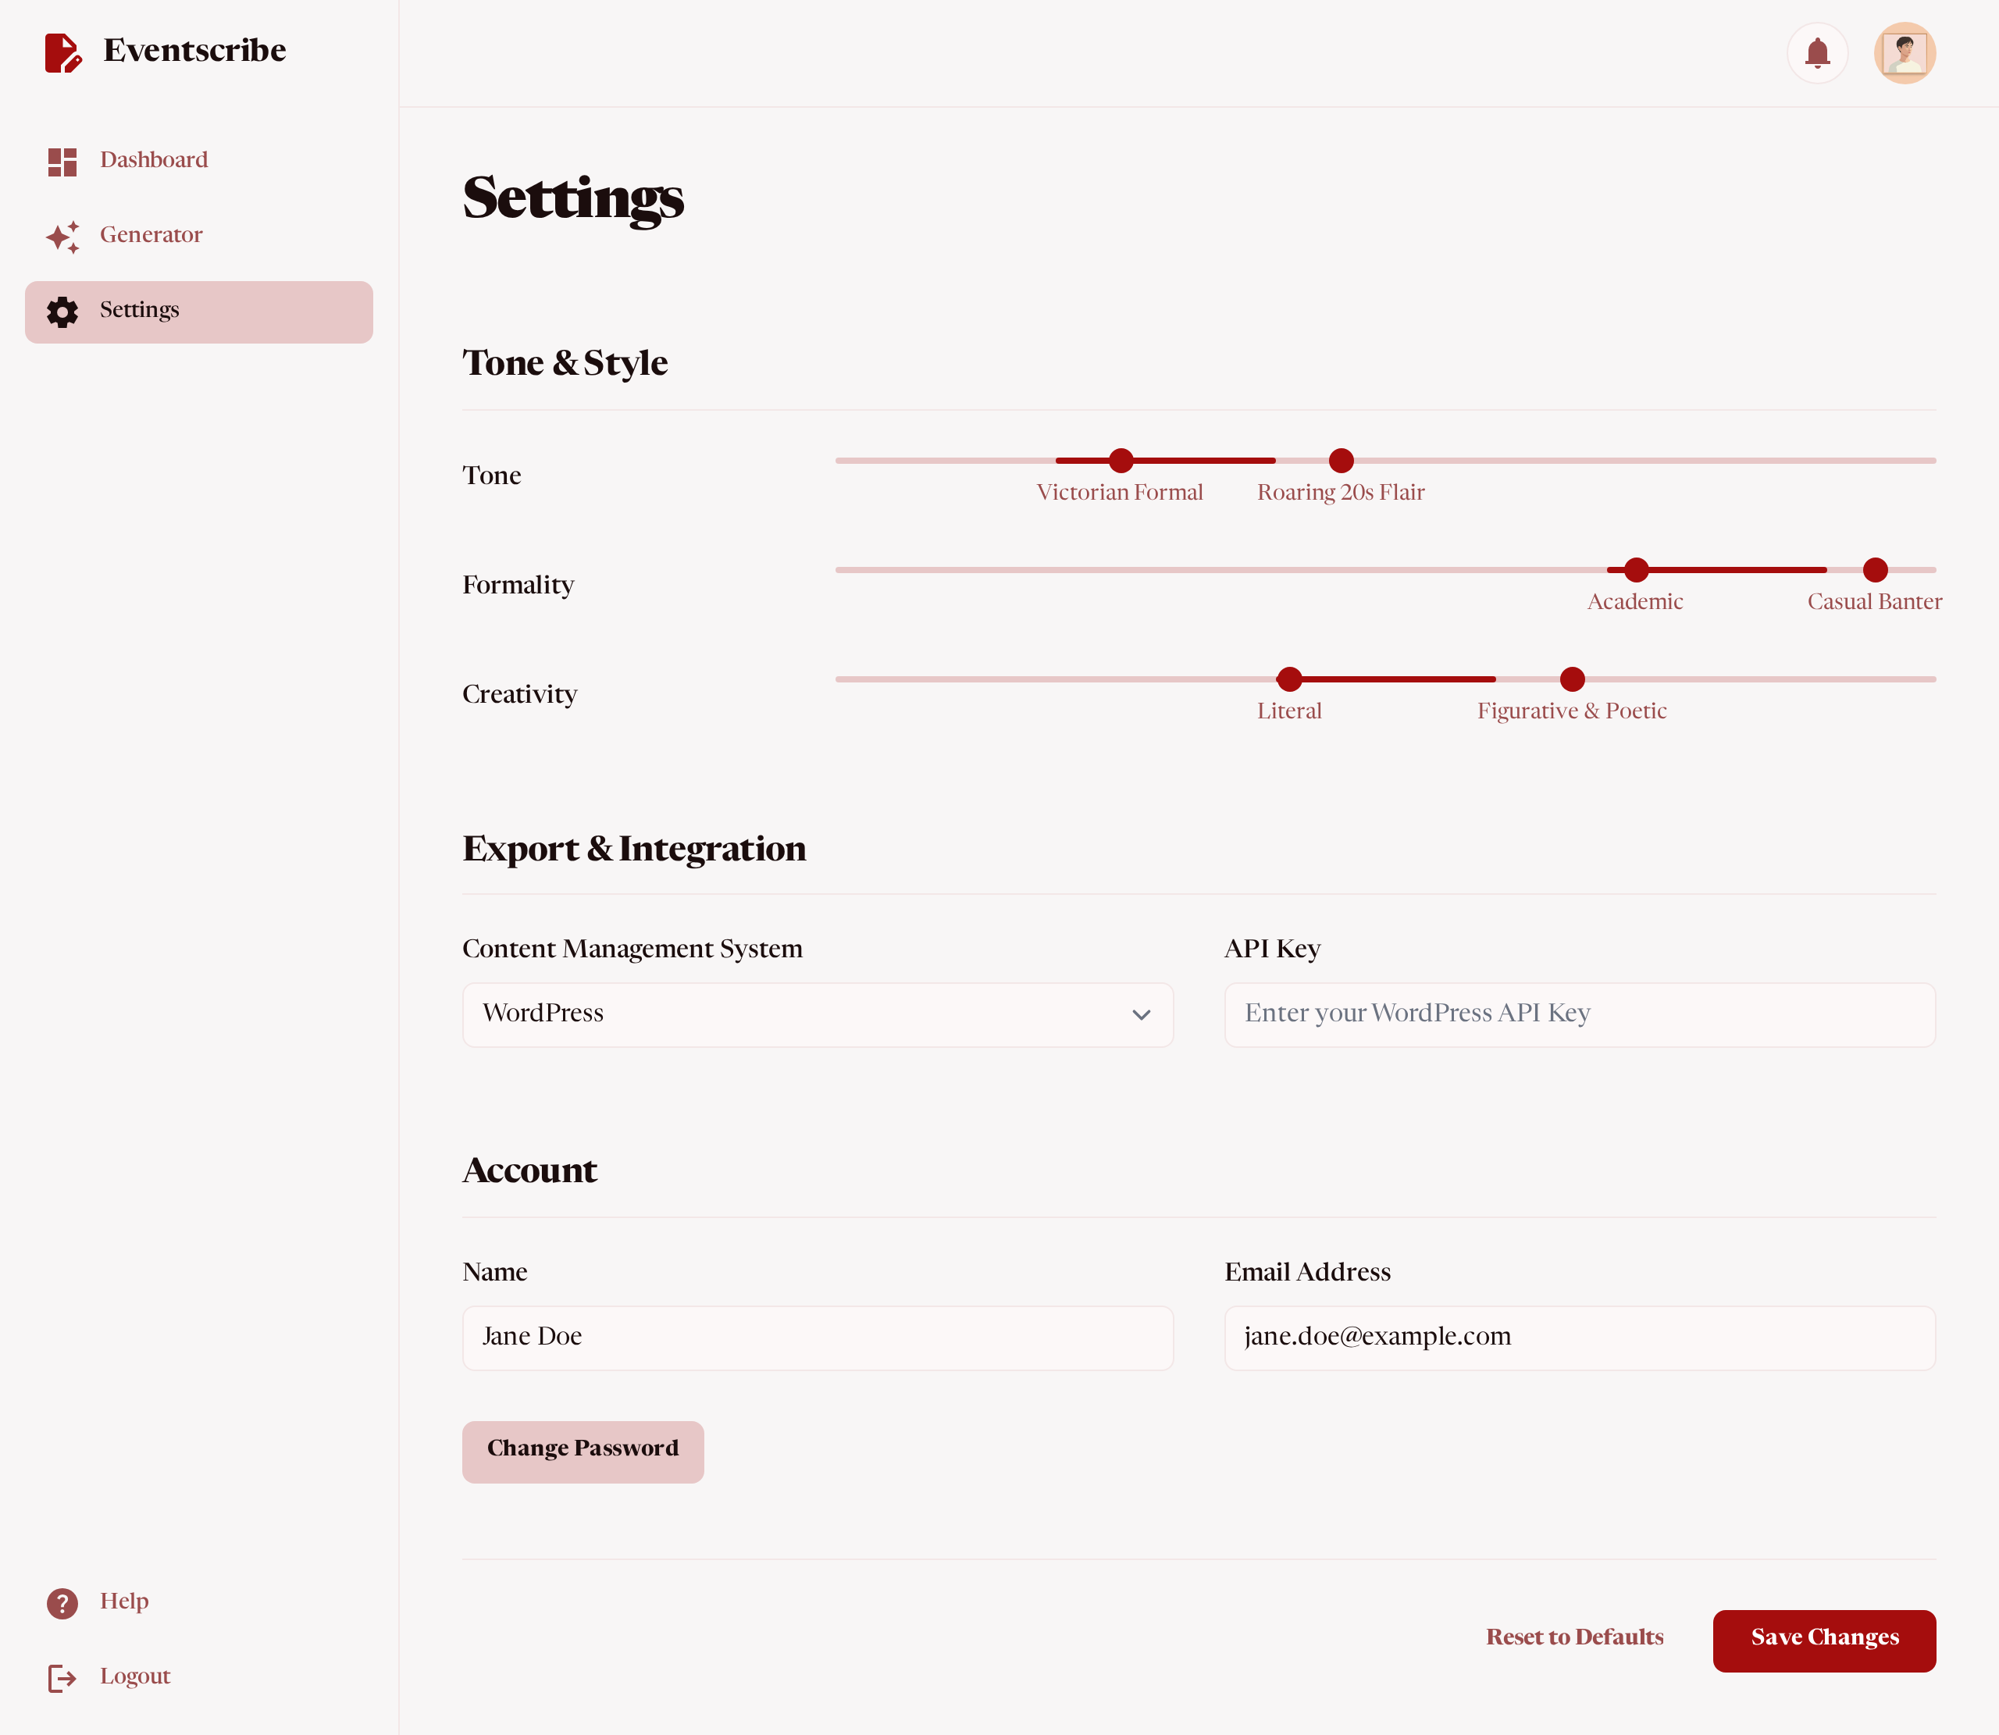Open the Content Management System dropdown

click(x=818, y=1014)
